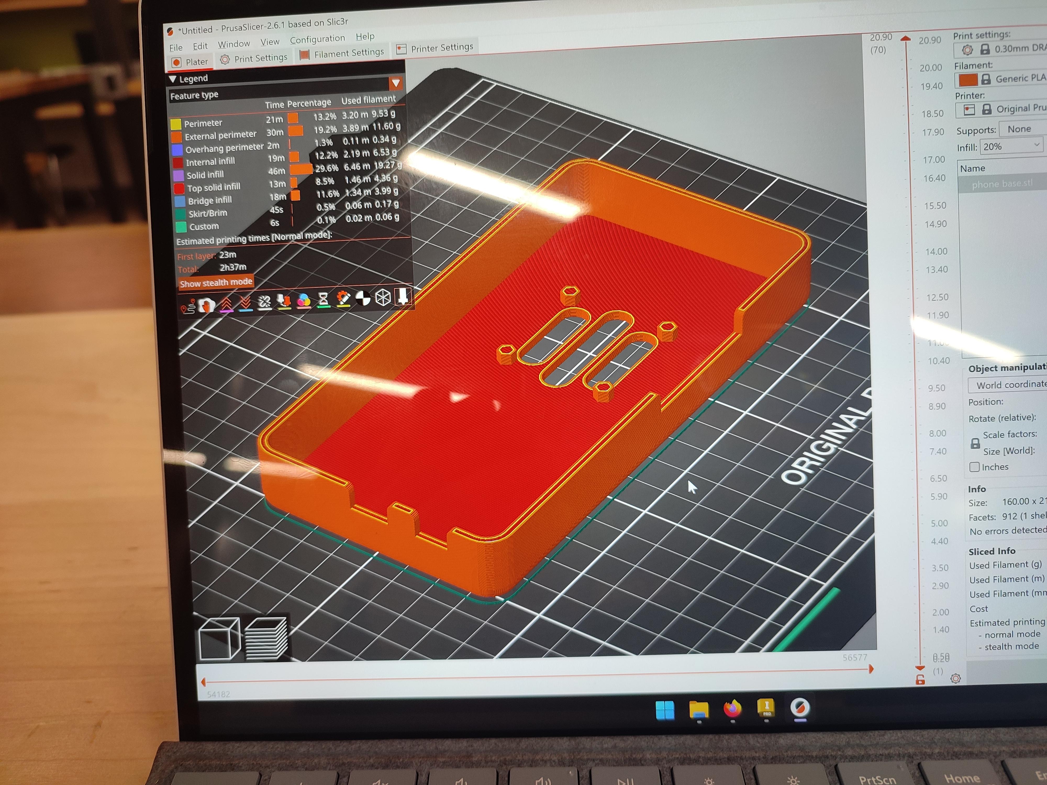Click the Print settings gear icon

point(967,50)
